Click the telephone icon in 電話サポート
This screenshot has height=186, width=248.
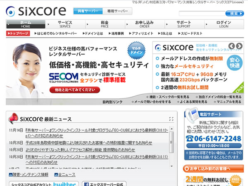192,115
